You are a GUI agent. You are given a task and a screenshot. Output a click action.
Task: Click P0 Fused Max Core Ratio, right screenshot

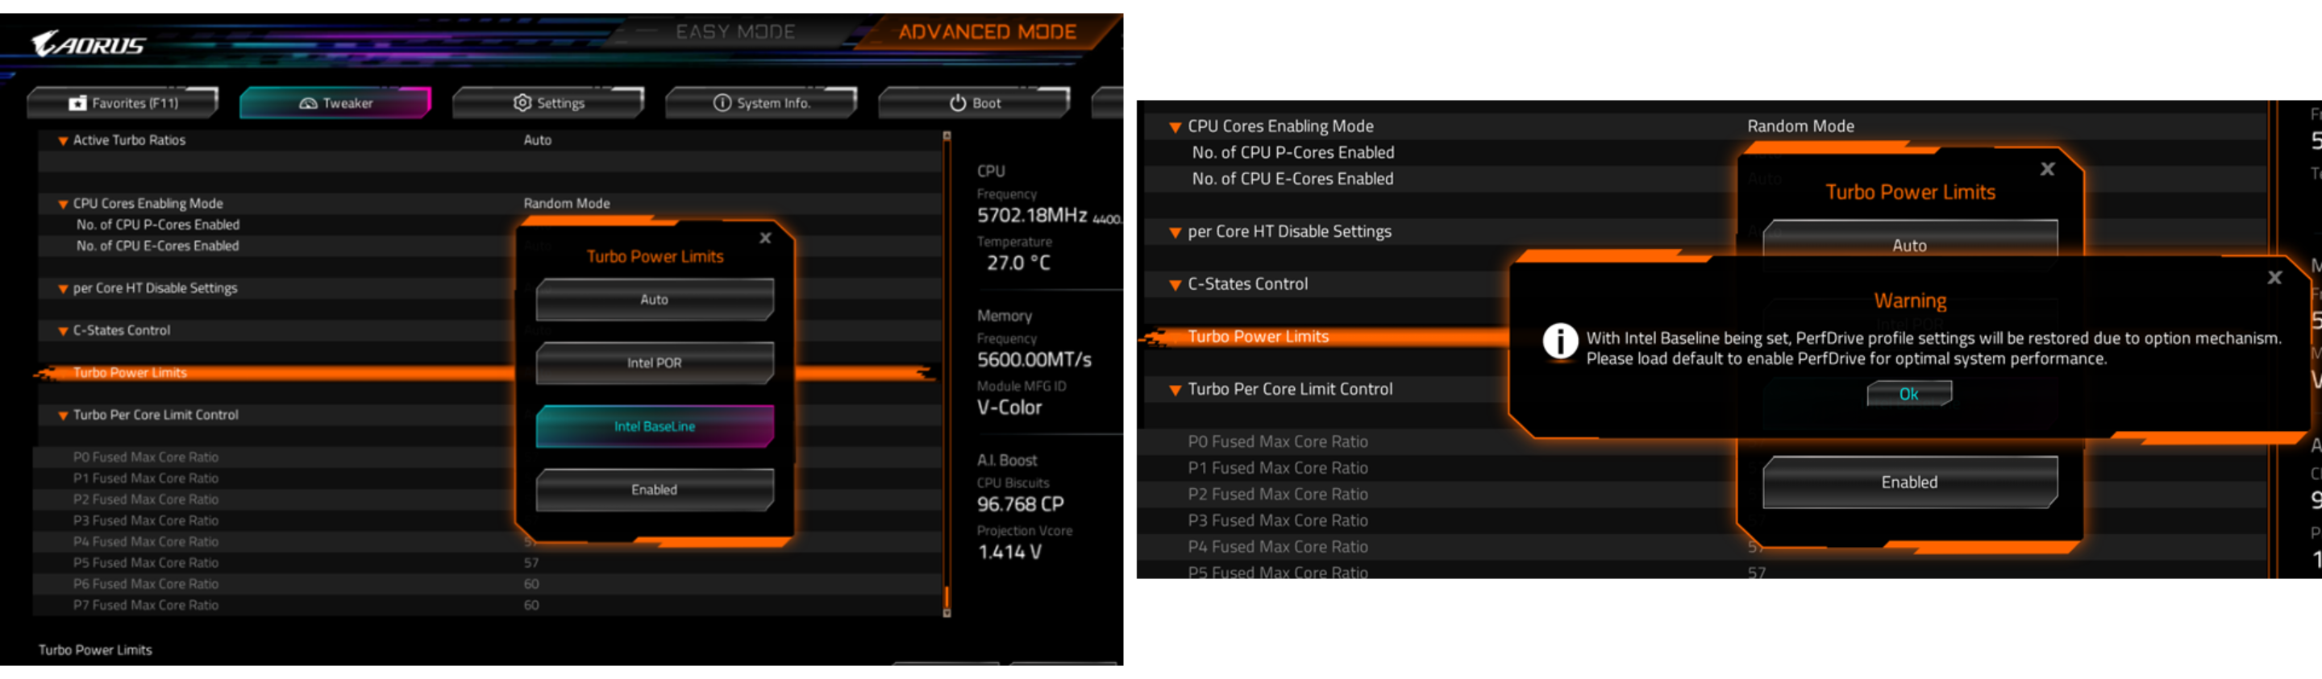1277,441
